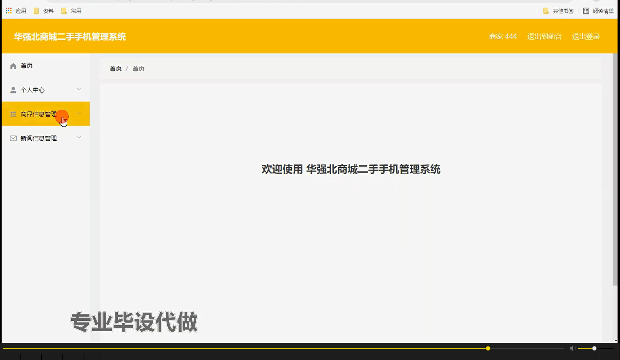620x360 pixels.
Task: Open the 阅读清单 reading list icon
Action: point(586,11)
